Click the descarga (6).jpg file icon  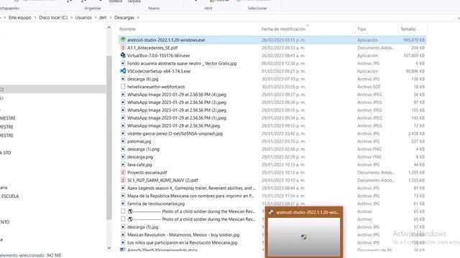pyautogui.click(x=123, y=79)
